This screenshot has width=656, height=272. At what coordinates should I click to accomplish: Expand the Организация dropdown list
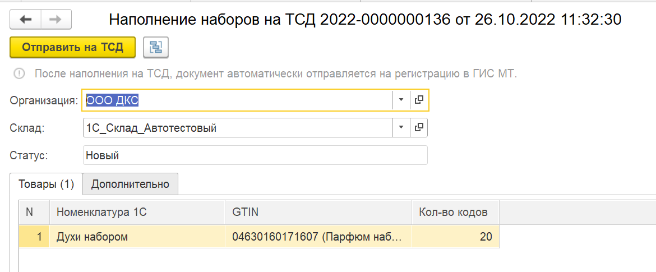coord(401,100)
